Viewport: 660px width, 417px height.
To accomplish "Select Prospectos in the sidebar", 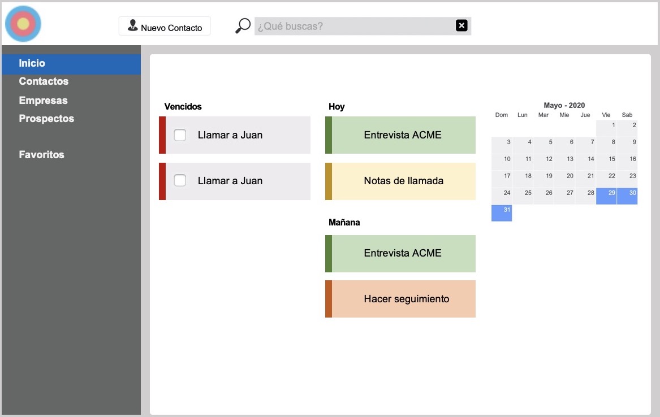I will (x=46, y=119).
